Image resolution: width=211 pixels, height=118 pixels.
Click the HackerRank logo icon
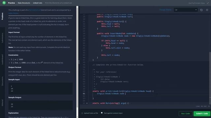tap(4, 3)
